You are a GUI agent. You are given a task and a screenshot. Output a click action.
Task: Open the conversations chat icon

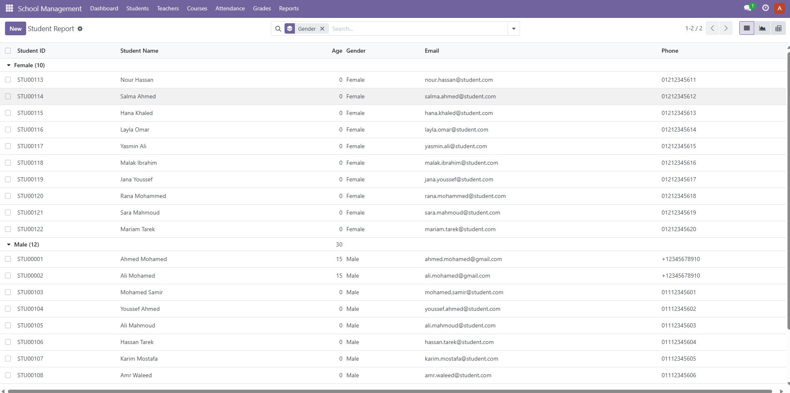[x=748, y=8]
